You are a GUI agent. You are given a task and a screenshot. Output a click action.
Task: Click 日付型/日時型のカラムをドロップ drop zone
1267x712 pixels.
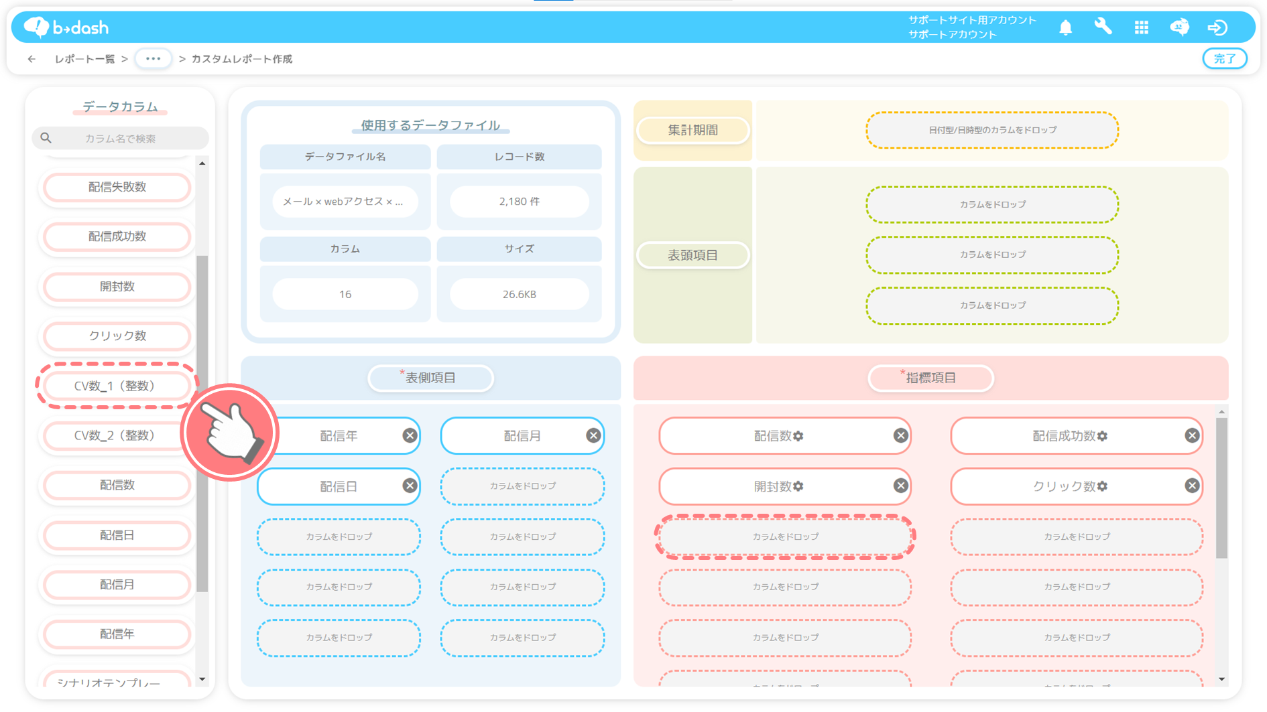click(x=992, y=130)
